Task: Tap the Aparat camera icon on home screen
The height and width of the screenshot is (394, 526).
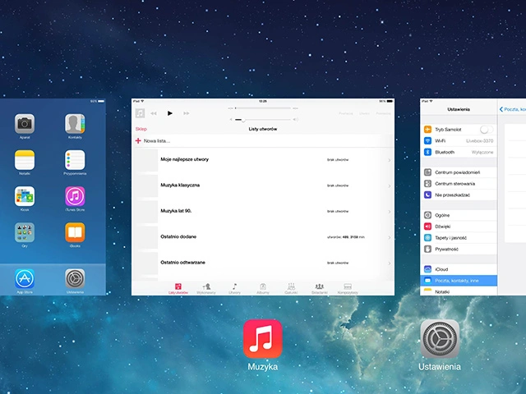Action: (x=25, y=124)
